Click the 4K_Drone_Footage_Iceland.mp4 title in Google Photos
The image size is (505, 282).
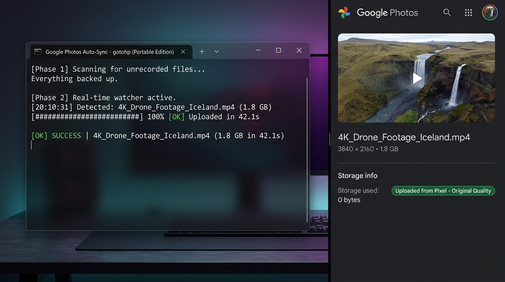point(404,137)
